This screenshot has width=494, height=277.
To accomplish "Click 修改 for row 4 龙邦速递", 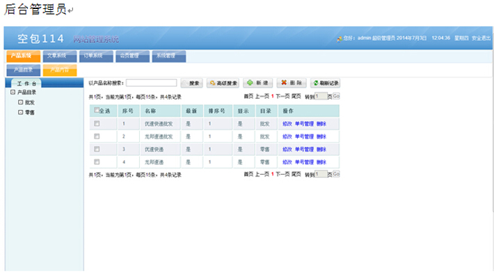I will coord(287,162).
